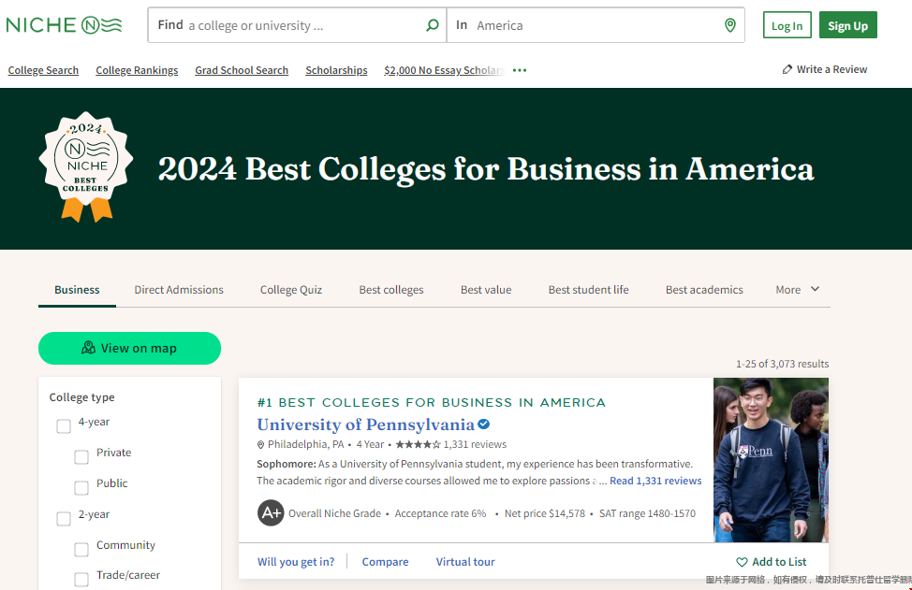Click Add to List
The height and width of the screenshot is (590, 912).
(772, 562)
